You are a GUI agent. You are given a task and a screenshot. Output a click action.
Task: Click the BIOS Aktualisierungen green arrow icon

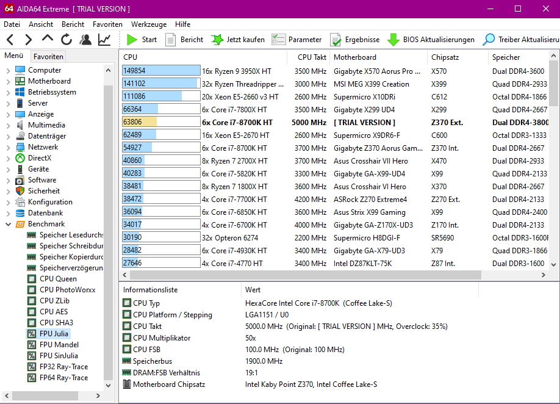[393, 40]
